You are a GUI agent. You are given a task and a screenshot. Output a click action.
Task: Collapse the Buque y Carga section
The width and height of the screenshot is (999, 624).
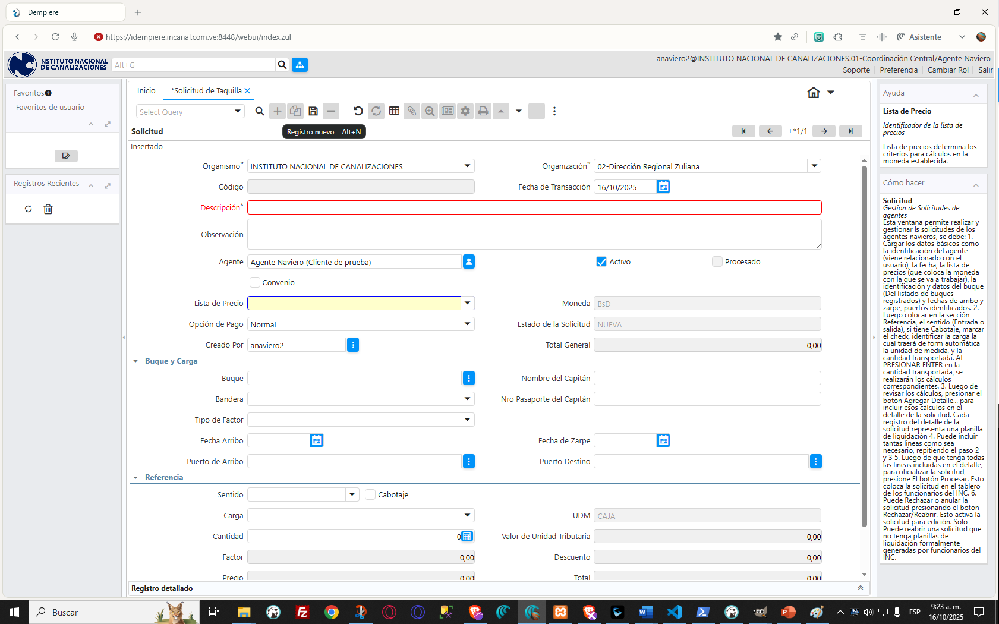pyautogui.click(x=135, y=361)
